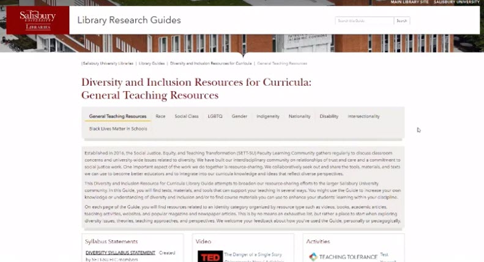This screenshot has height=262, width=484.
Task: Open the Intersectionality tab
Action: 363,116
